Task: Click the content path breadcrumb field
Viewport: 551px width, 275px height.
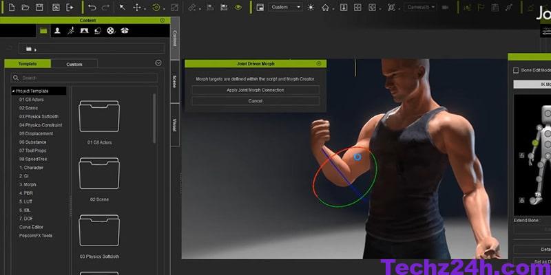Action: (92, 49)
